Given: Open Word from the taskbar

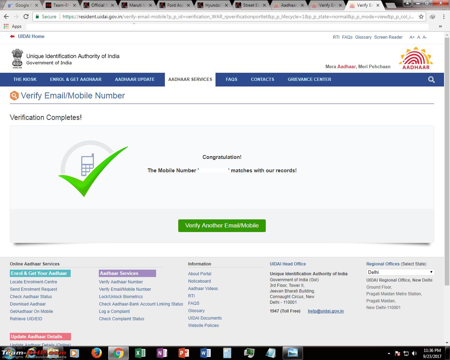Looking at the screenshot, I should (205, 353).
